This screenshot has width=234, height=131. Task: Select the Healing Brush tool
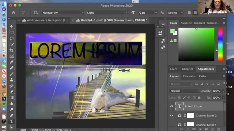(x=12, y=68)
